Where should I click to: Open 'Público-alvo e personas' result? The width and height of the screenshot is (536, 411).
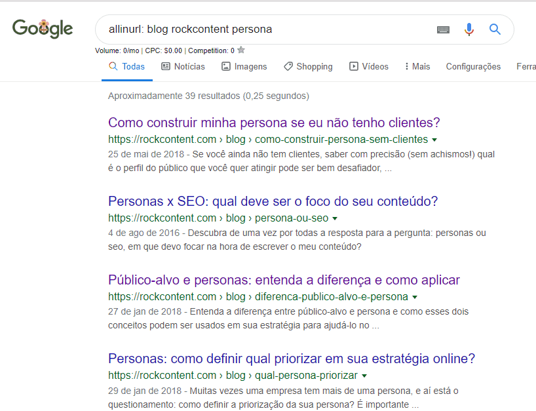click(x=284, y=280)
